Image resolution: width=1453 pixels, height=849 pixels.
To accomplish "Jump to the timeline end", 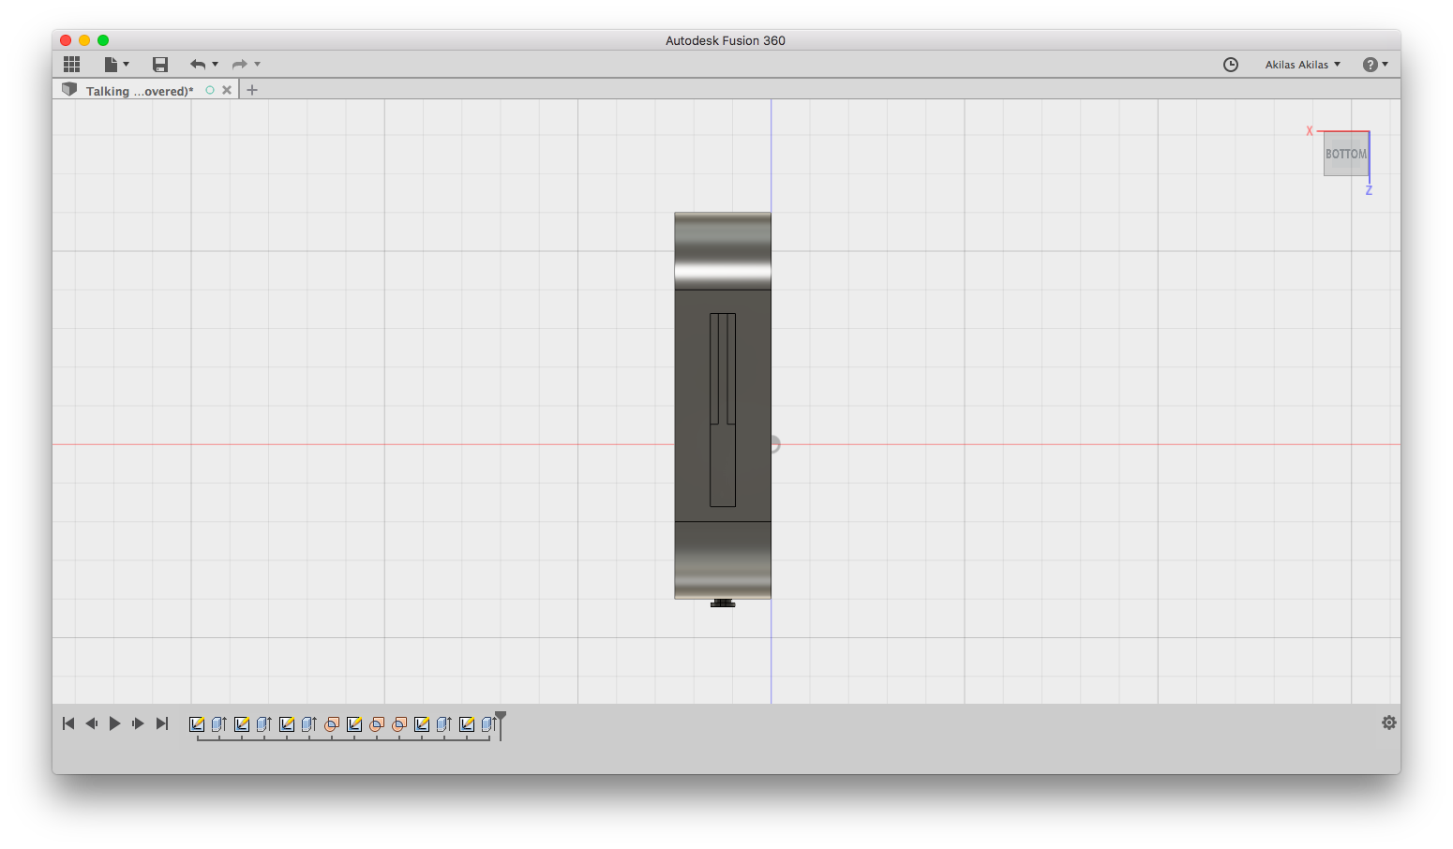I will point(162,723).
